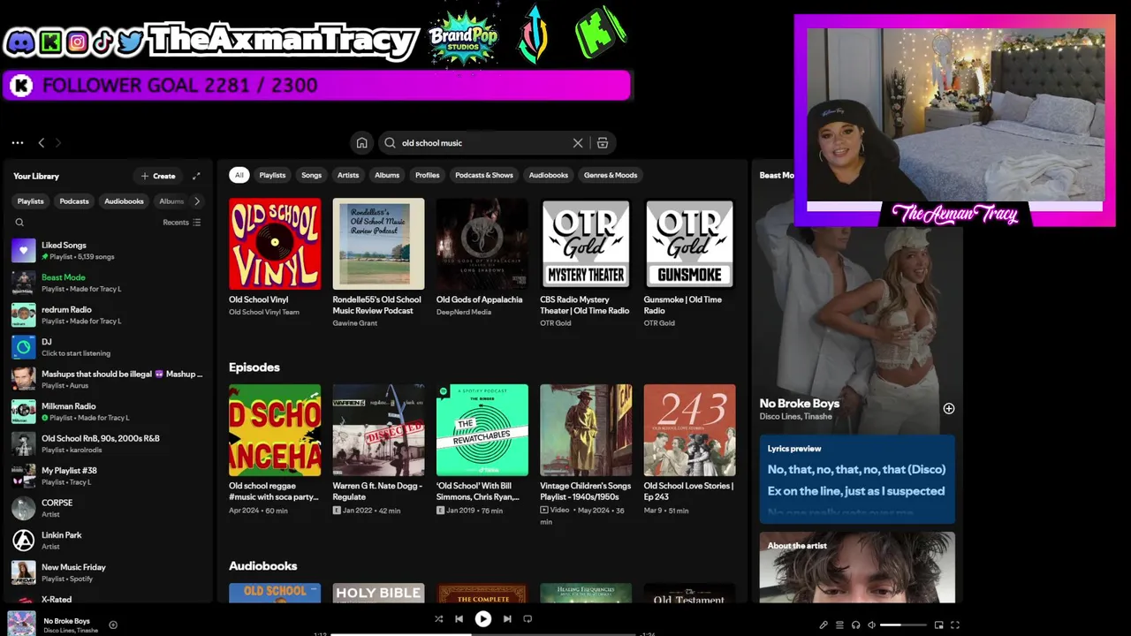1131x636 pixels.
Task: Search within Your Library magnifier icon
Action: tap(19, 223)
